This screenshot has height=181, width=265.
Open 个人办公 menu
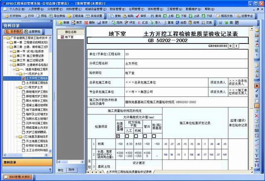pos(17,9)
